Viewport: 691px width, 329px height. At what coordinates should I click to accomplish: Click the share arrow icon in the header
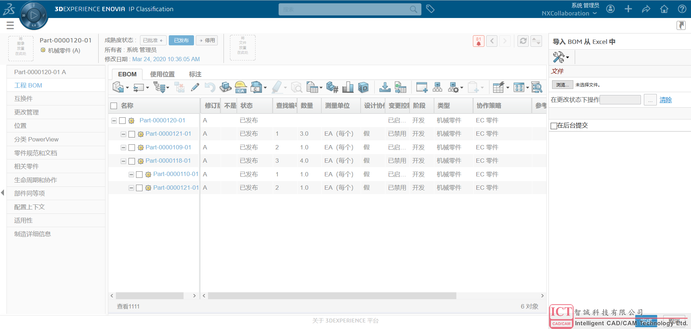[646, 9]
